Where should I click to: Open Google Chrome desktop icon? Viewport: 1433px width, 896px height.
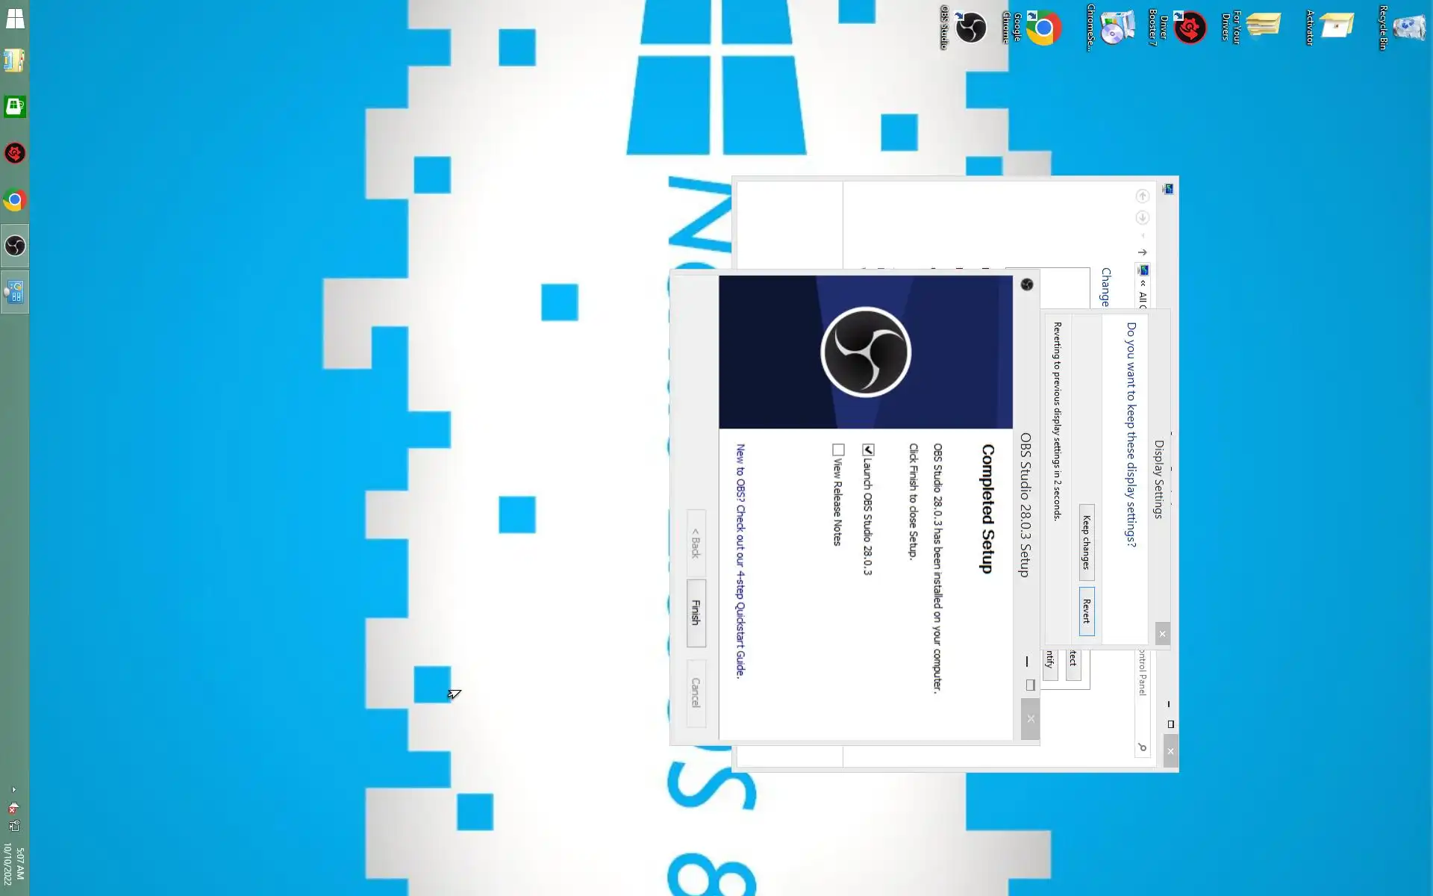pyautogui.click(x=1043, y=28)
